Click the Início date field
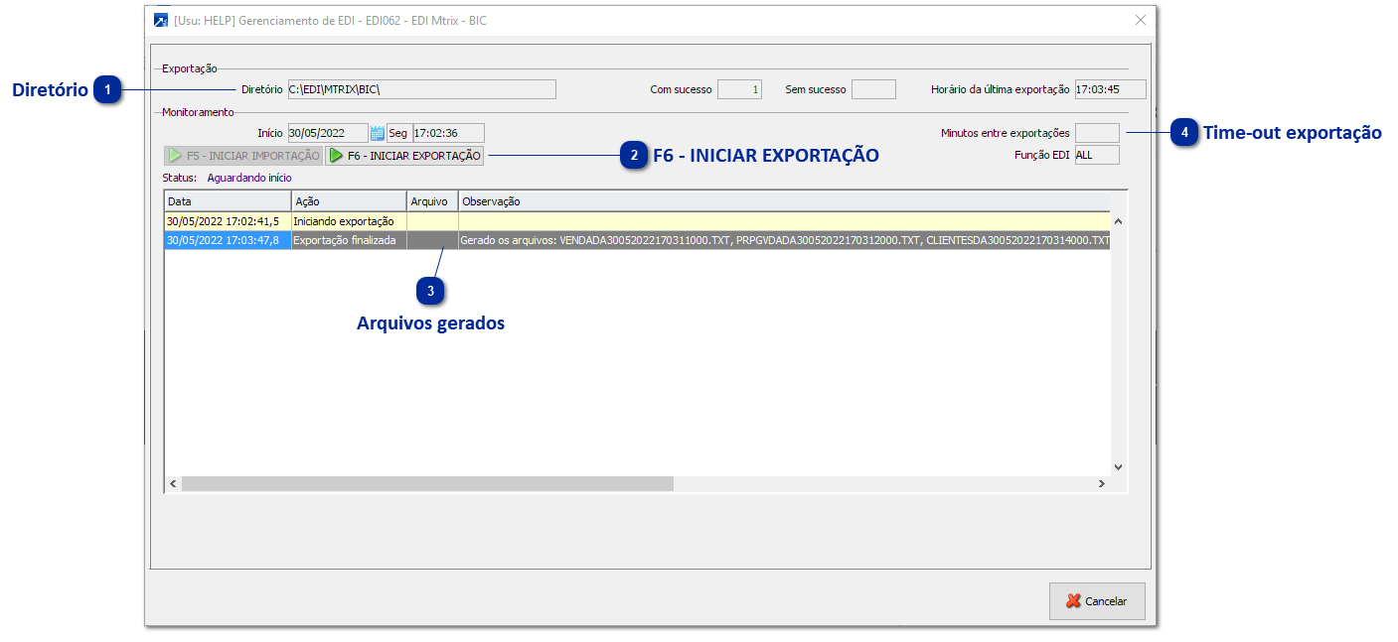 328,132
